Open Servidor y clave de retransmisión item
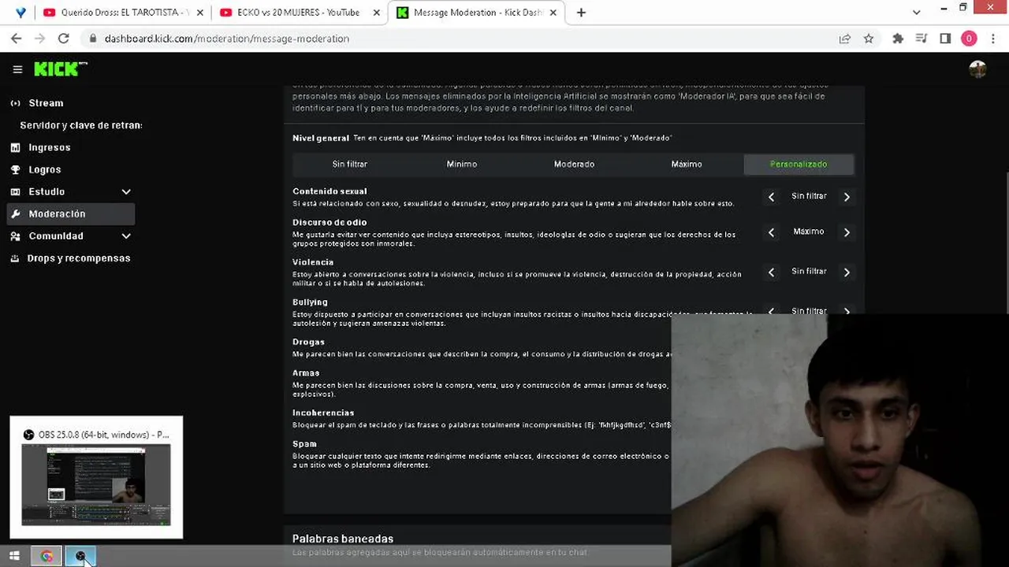 (81, 125)
